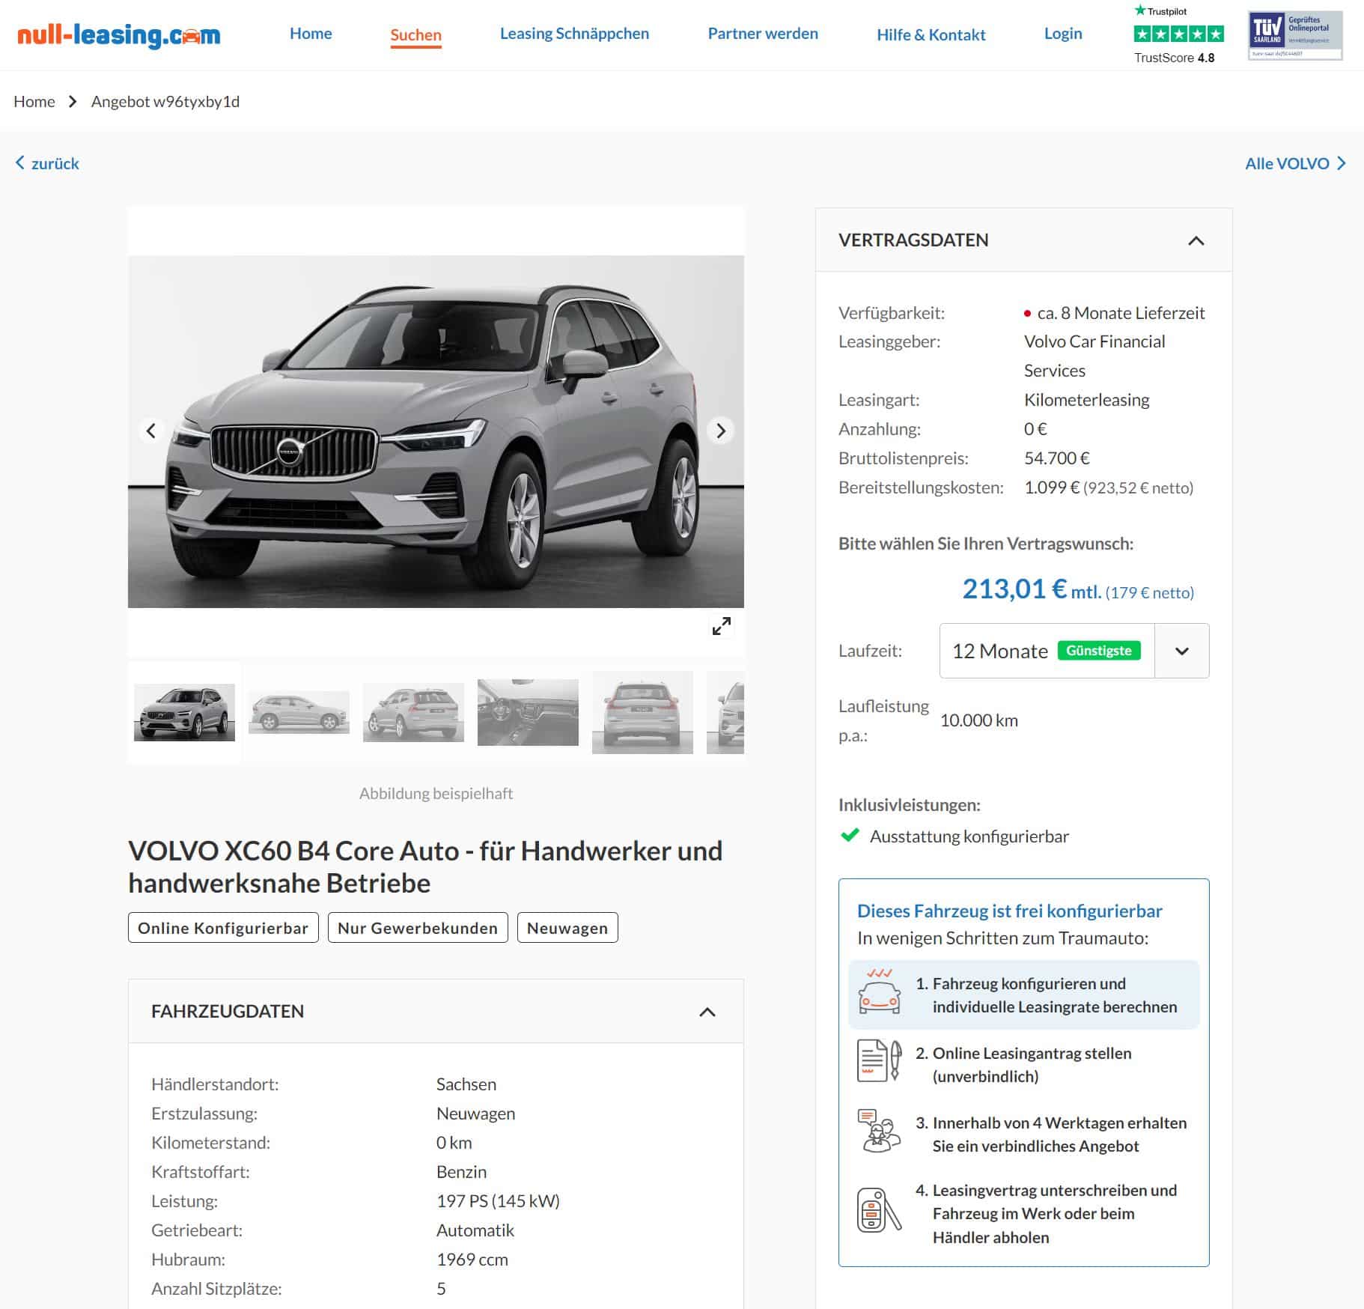Click the null-leasing.com logo

point(118,34)
